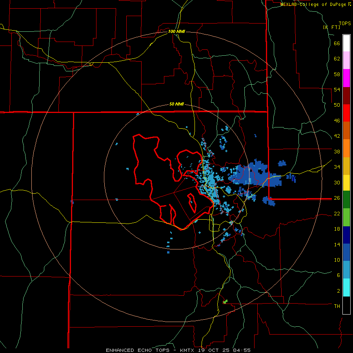Viewport: 353px width, 353px height.
Task: Click the "22" scale value
Action: [337, 213]
